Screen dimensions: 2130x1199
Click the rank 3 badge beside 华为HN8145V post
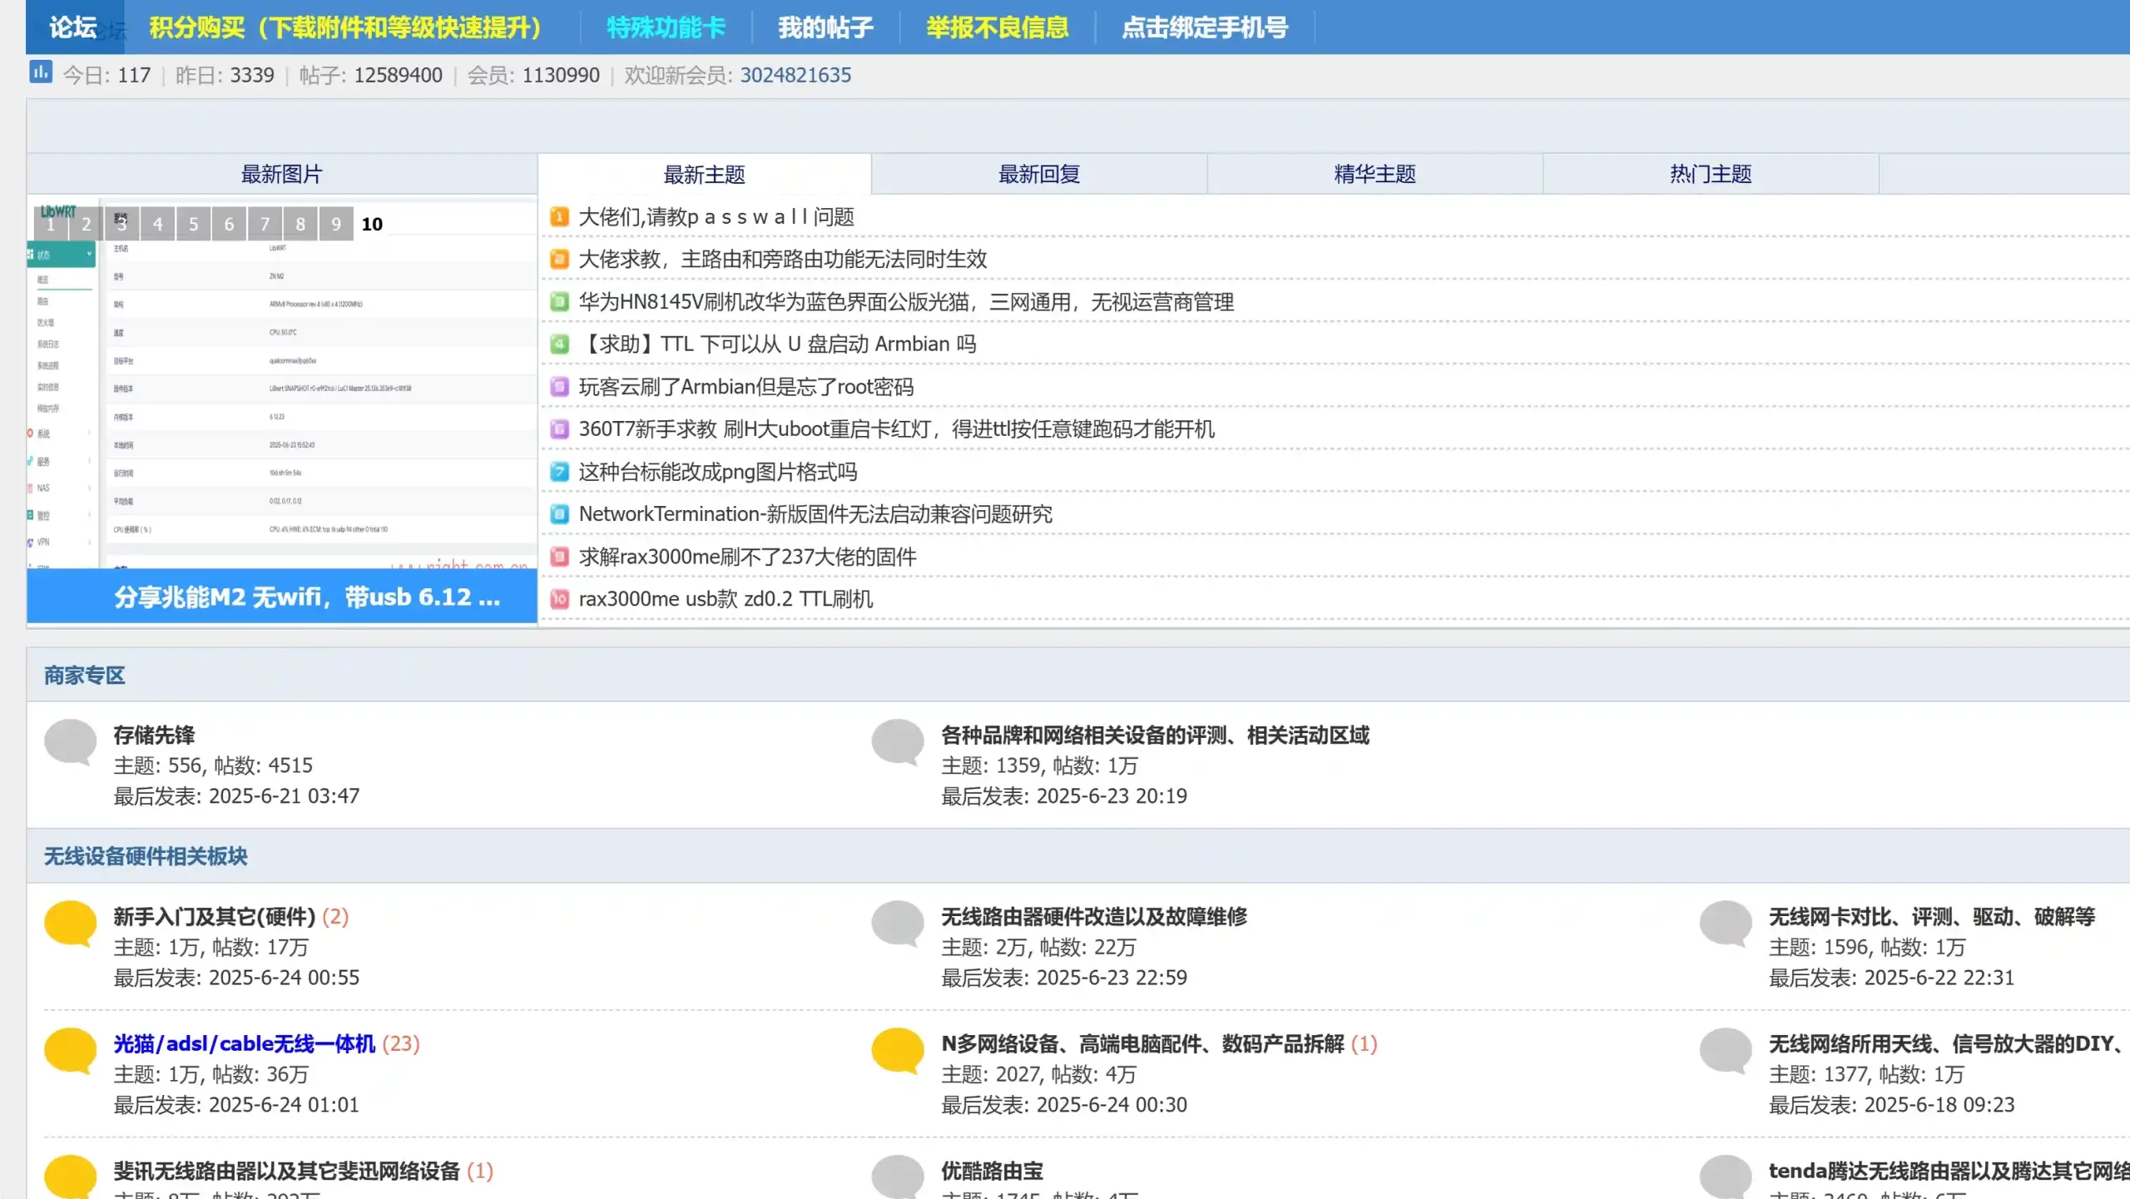(560, 302)
